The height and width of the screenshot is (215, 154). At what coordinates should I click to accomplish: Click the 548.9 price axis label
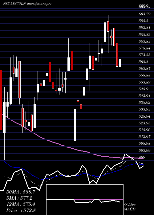[144, 89]
